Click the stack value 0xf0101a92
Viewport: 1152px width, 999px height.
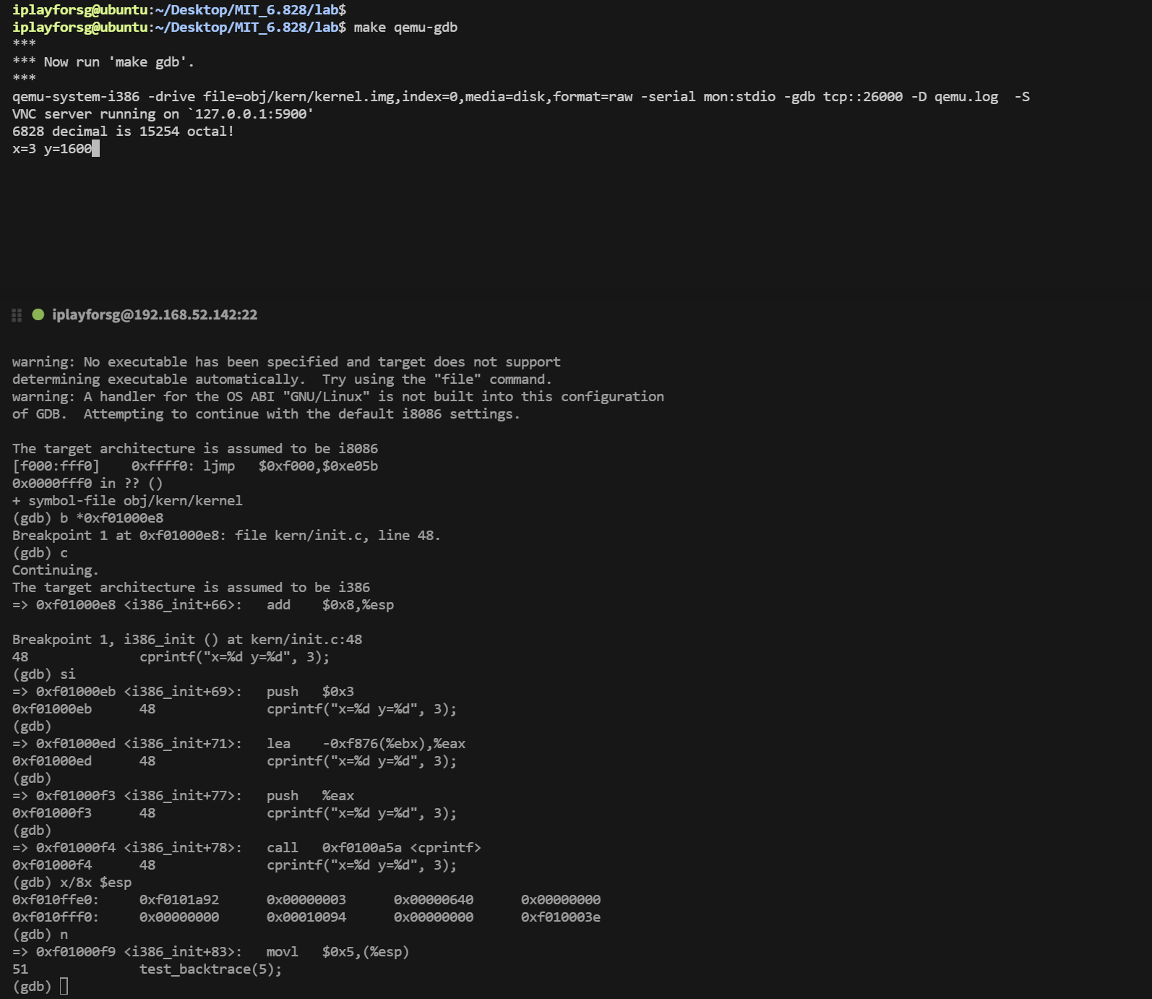point(179,900)
